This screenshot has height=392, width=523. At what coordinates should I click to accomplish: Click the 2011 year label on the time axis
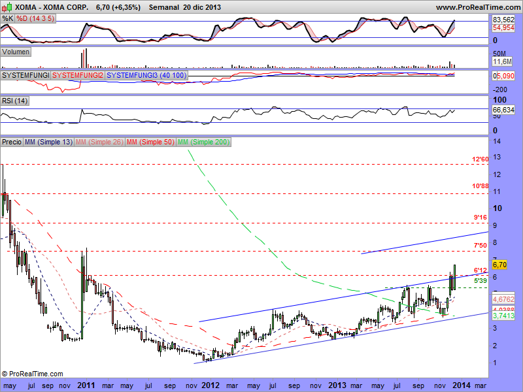86,385
